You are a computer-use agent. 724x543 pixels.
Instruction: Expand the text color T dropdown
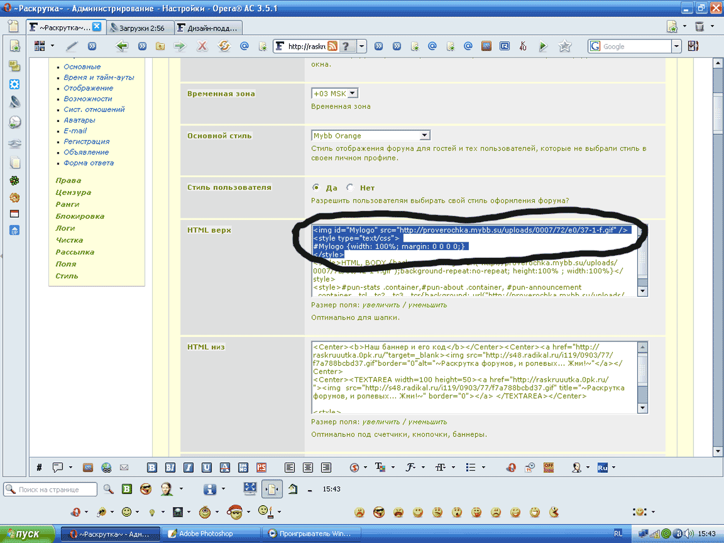pyautogui.click(x=393, y=468)
